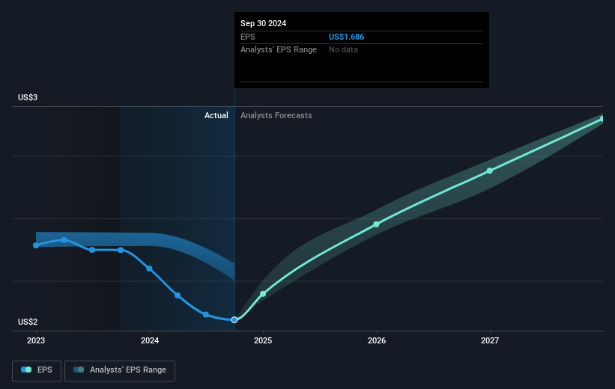
Task: Click the EPS data point at 2024
Action: pyautogui.click(x=149, y=269)
